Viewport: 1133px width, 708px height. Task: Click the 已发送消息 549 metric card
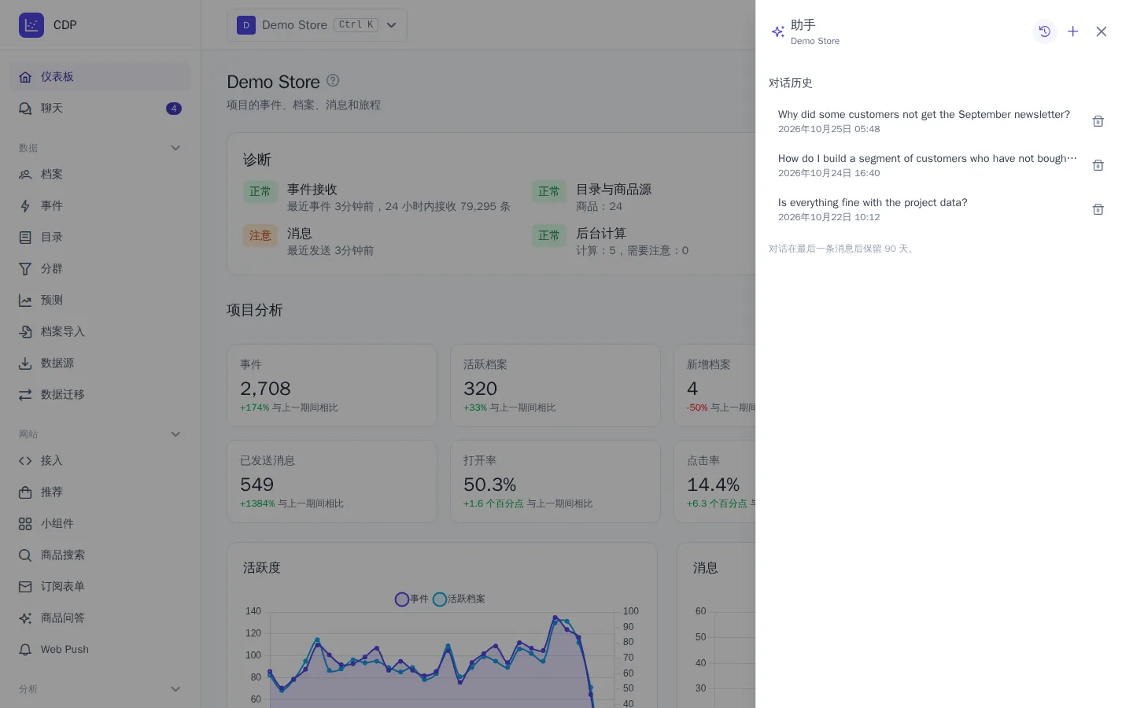click(x=332, y=481)
